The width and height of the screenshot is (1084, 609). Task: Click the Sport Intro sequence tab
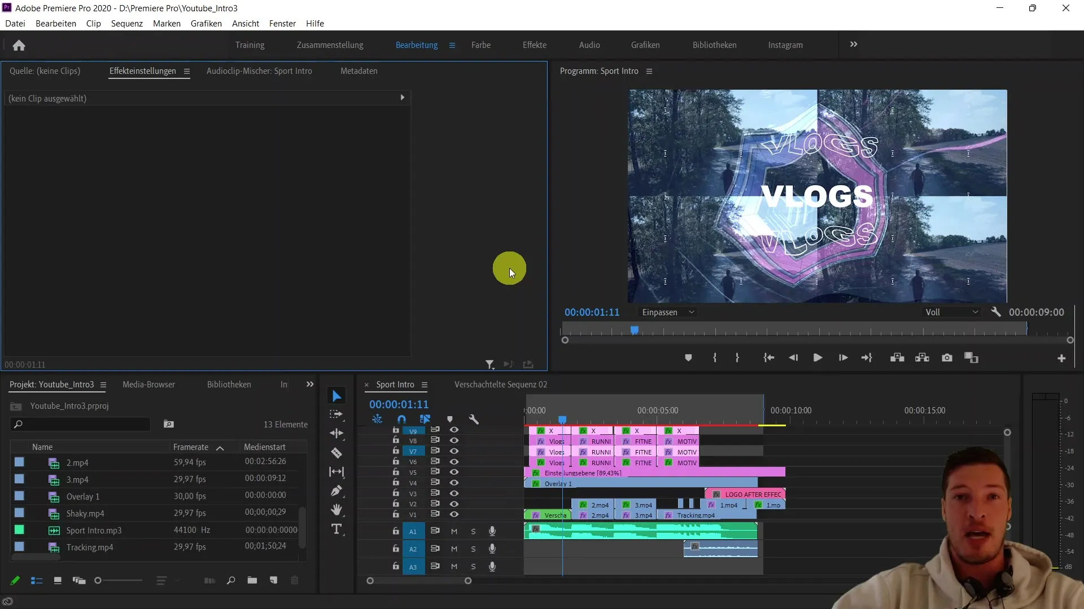(x=395, y=385)
